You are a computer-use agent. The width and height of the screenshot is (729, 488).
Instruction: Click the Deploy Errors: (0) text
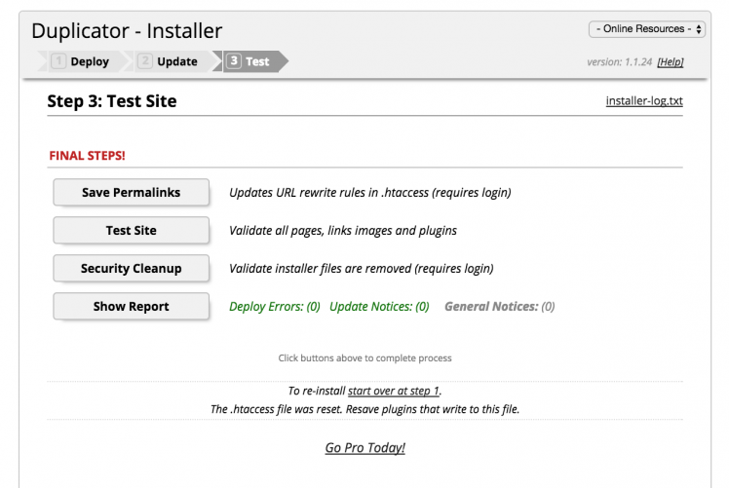275,306
